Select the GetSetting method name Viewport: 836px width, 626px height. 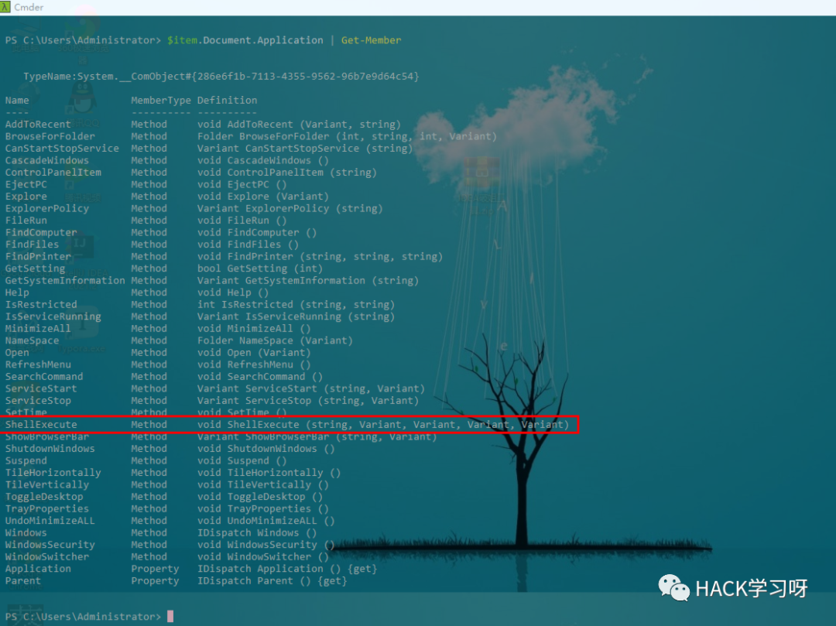pos(35,269)
